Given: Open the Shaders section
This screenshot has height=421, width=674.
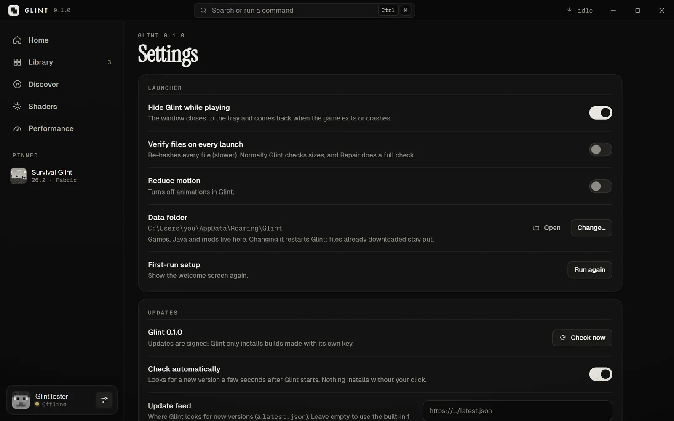Looking at the screenshot, I should (62, 107).
